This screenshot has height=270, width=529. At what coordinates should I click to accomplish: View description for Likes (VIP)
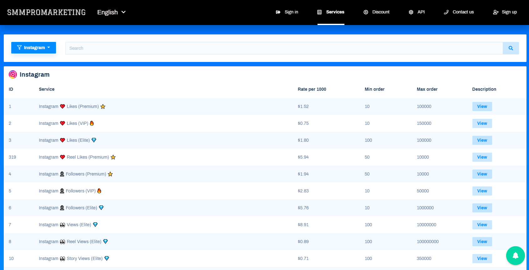482,123
